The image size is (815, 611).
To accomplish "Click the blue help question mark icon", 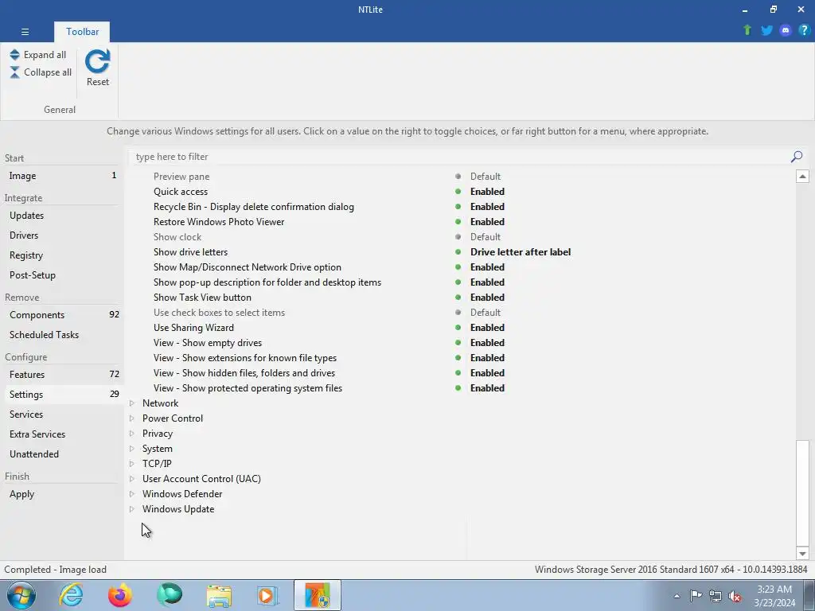I will coord(804,30).
